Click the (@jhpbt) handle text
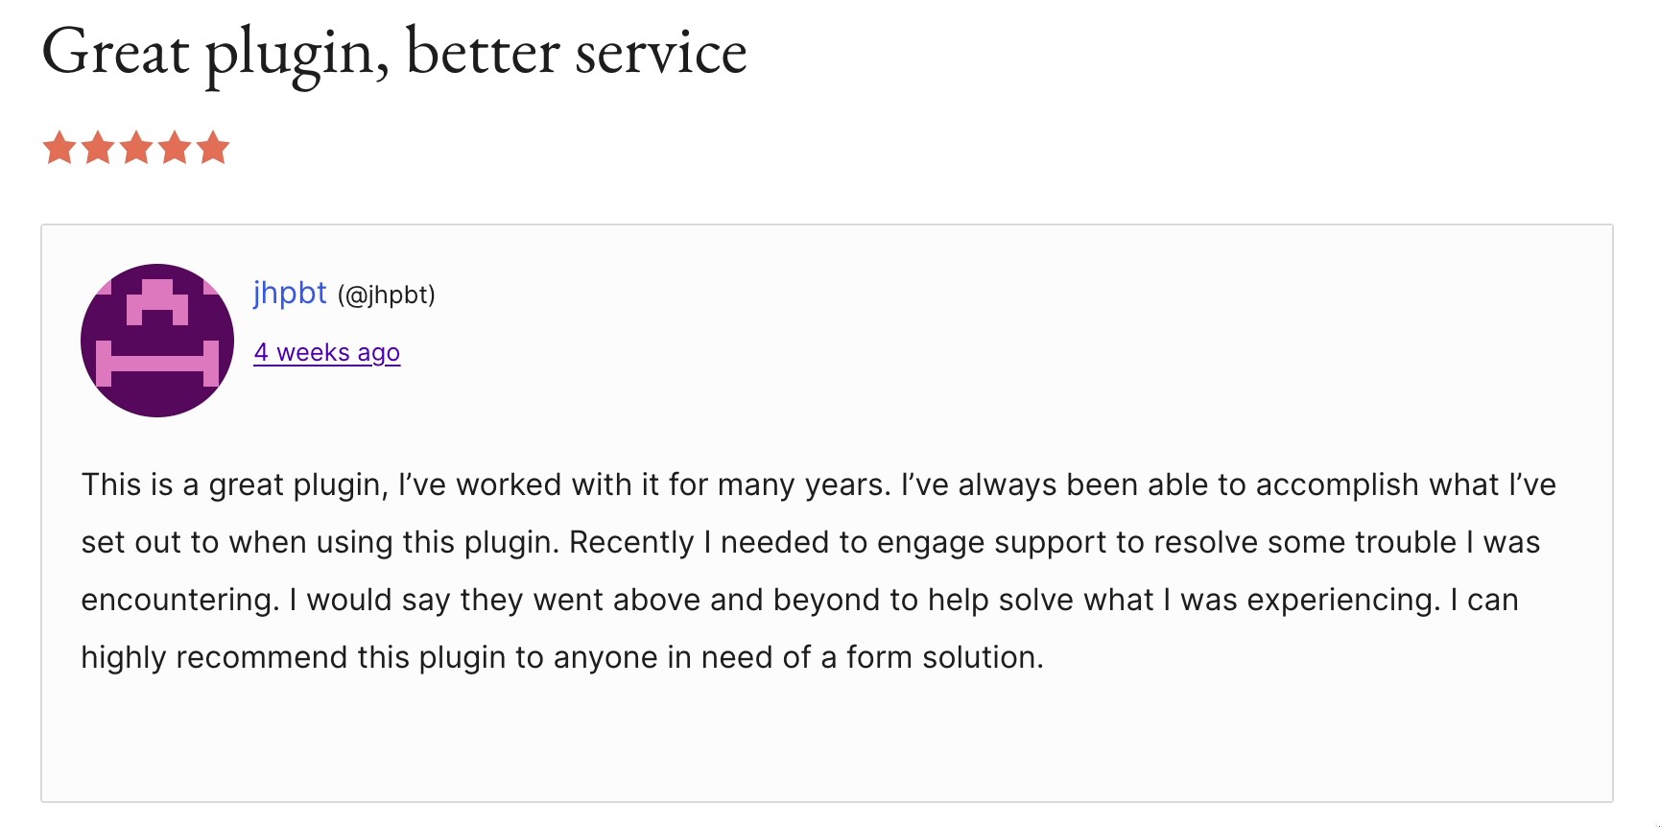 [386, 295]
